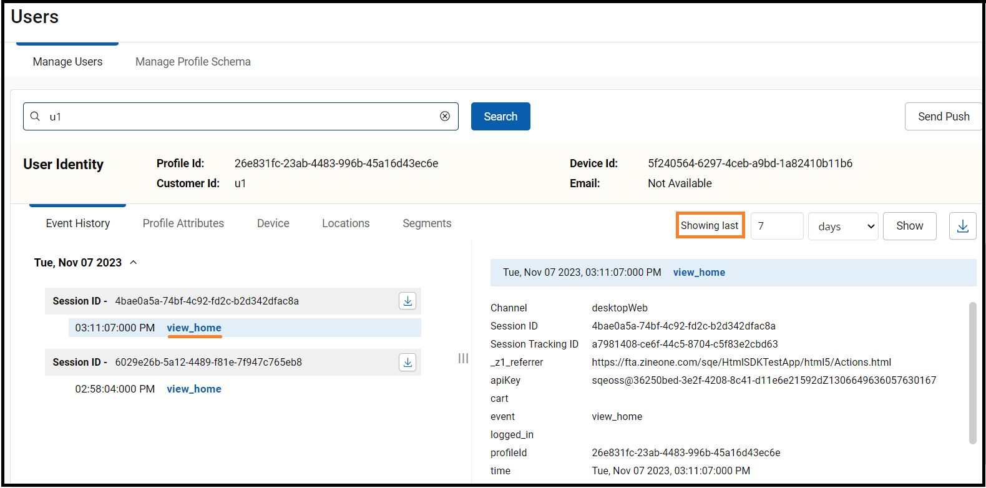Click the Channel value desktopWeb
Viewport: 986px width, 488px height.
620,308
